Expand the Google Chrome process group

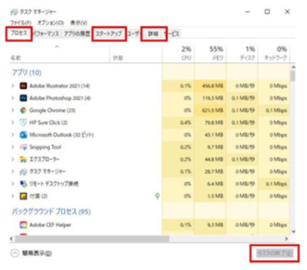(x=13, y=110)
